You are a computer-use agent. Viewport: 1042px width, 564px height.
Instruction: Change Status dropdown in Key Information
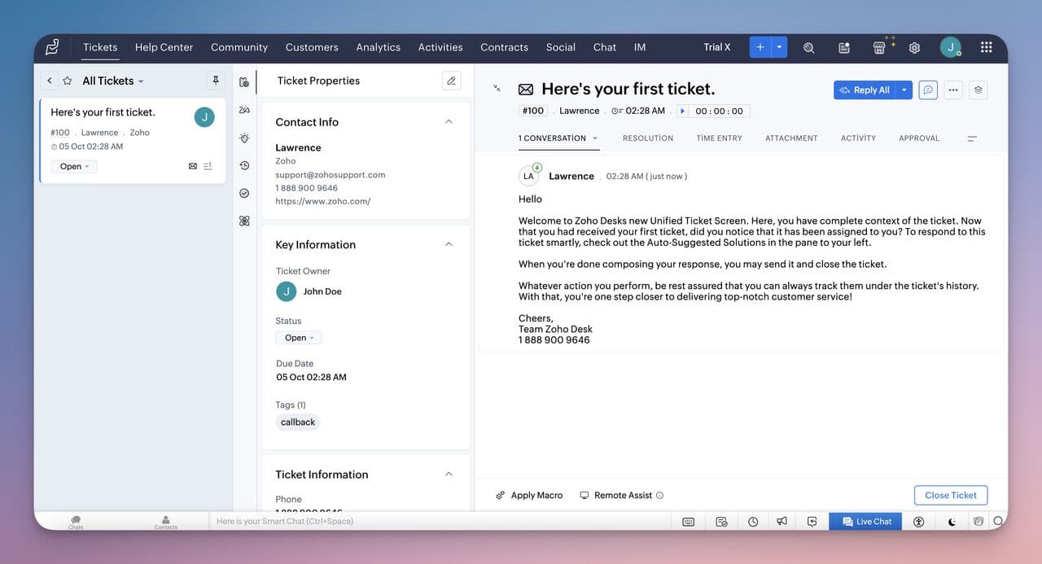click(x=299, y=338)
